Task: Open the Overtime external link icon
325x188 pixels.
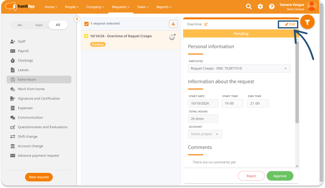Action: point(206,24)
